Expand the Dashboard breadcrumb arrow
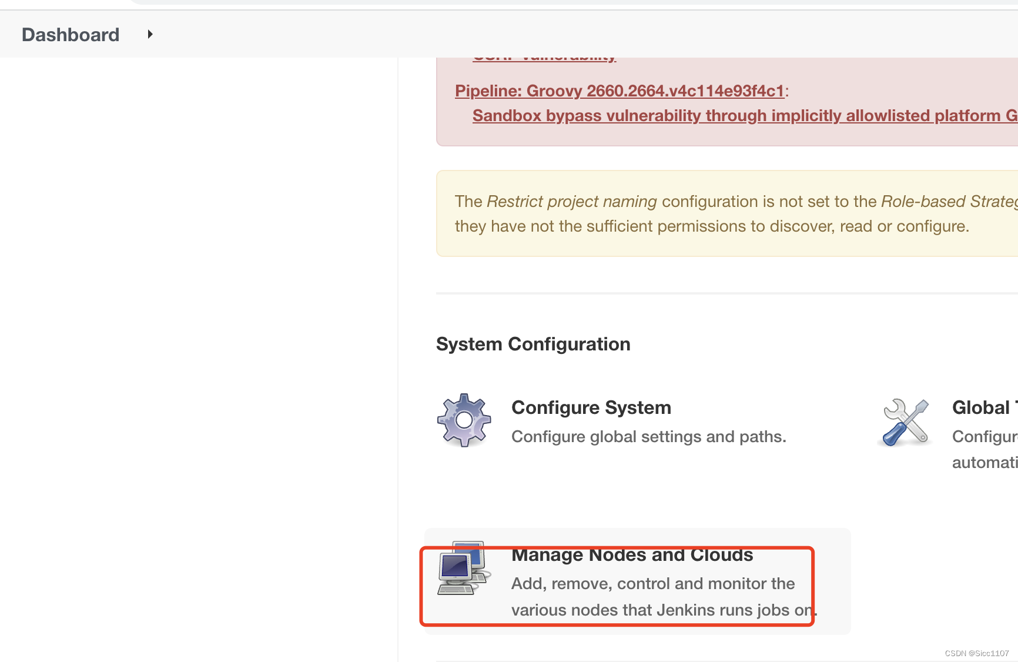1018x662 pixels. (x=150, y=34)
